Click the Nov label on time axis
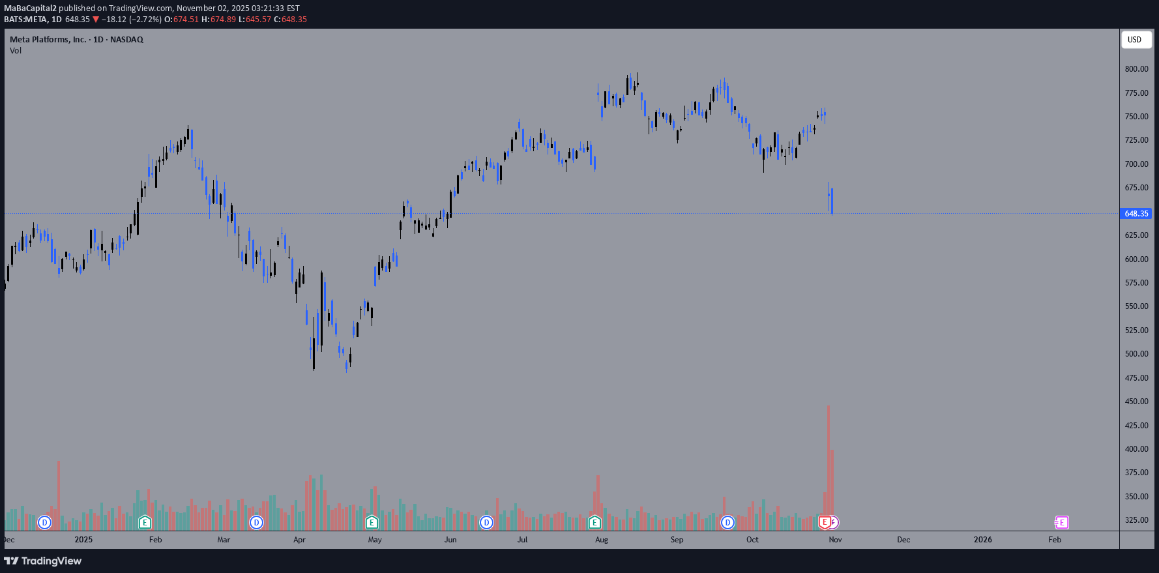 [835, 540]
